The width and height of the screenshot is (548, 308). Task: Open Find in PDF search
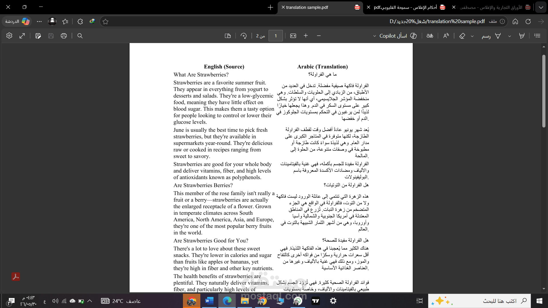tap(80, 36)
